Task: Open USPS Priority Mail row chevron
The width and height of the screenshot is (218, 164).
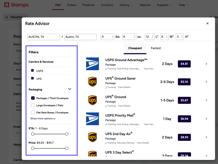Action: pyautogui.click(x=206, y=119)
